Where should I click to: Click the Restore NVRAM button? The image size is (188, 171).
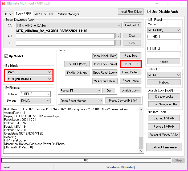click(164, 126)
